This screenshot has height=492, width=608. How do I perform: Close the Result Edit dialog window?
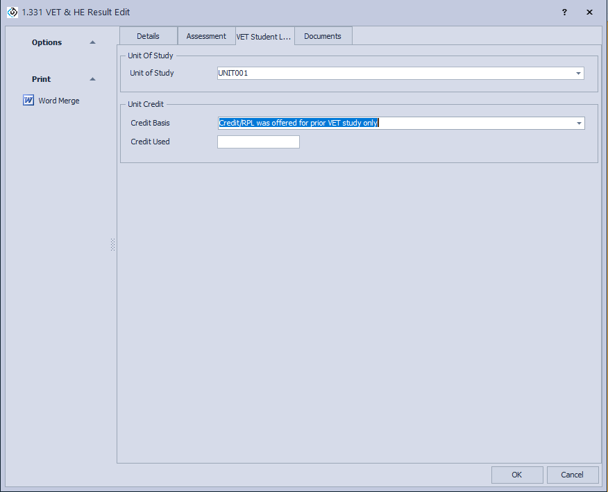(589, 12)
